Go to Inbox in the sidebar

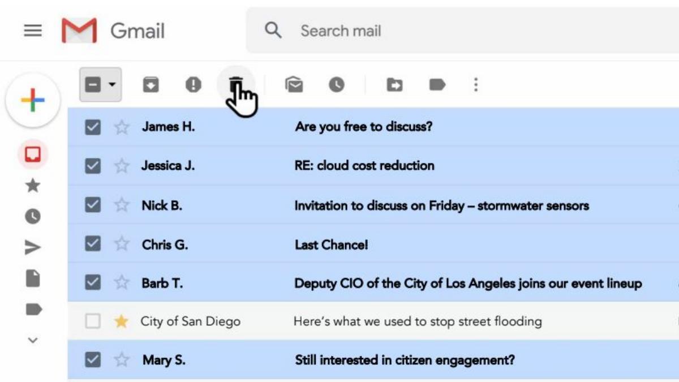pyautogui.click(x=33, y=154)
